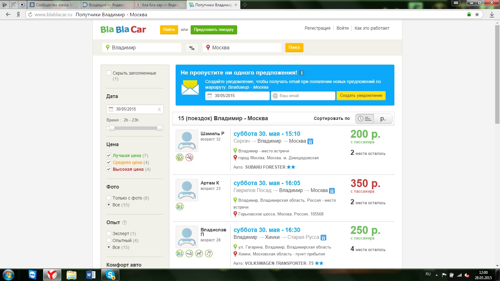Screen dimensions: 500x281
Task: Select Эксперт experience level
Action: pos(109,233)
